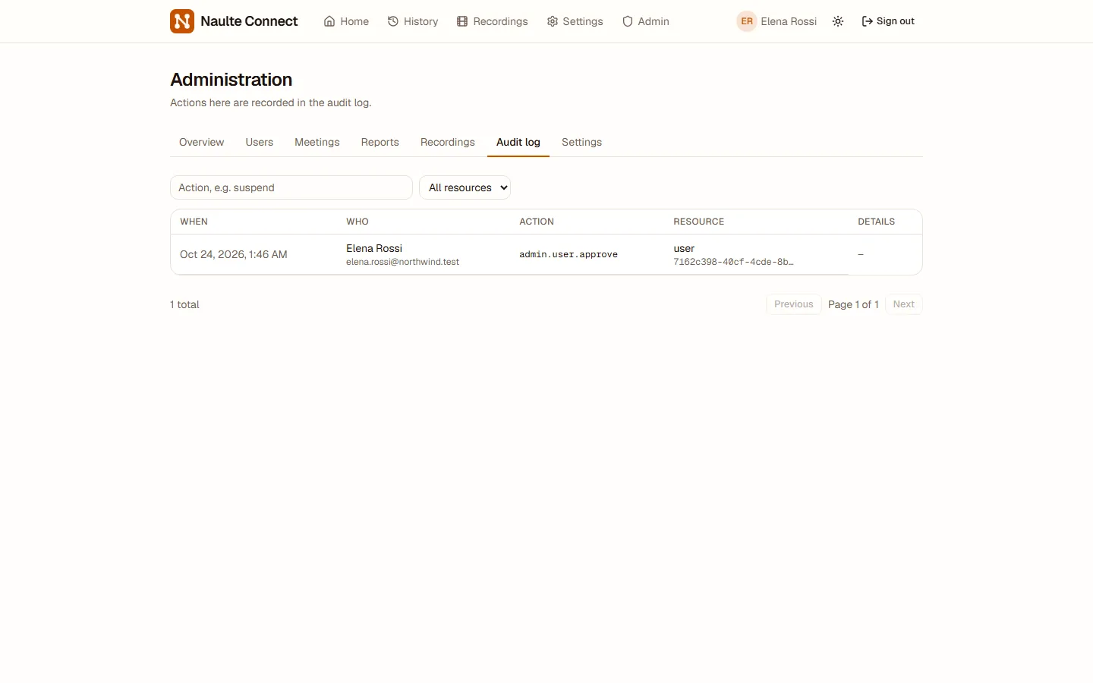Image resolution: width=1093 pixels, height=683 pixels.
Task: Click the Next page button
Action: [903, 304]
